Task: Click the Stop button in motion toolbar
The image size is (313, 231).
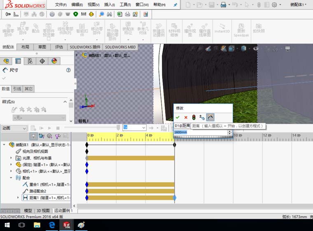Action: coord(58,128)
